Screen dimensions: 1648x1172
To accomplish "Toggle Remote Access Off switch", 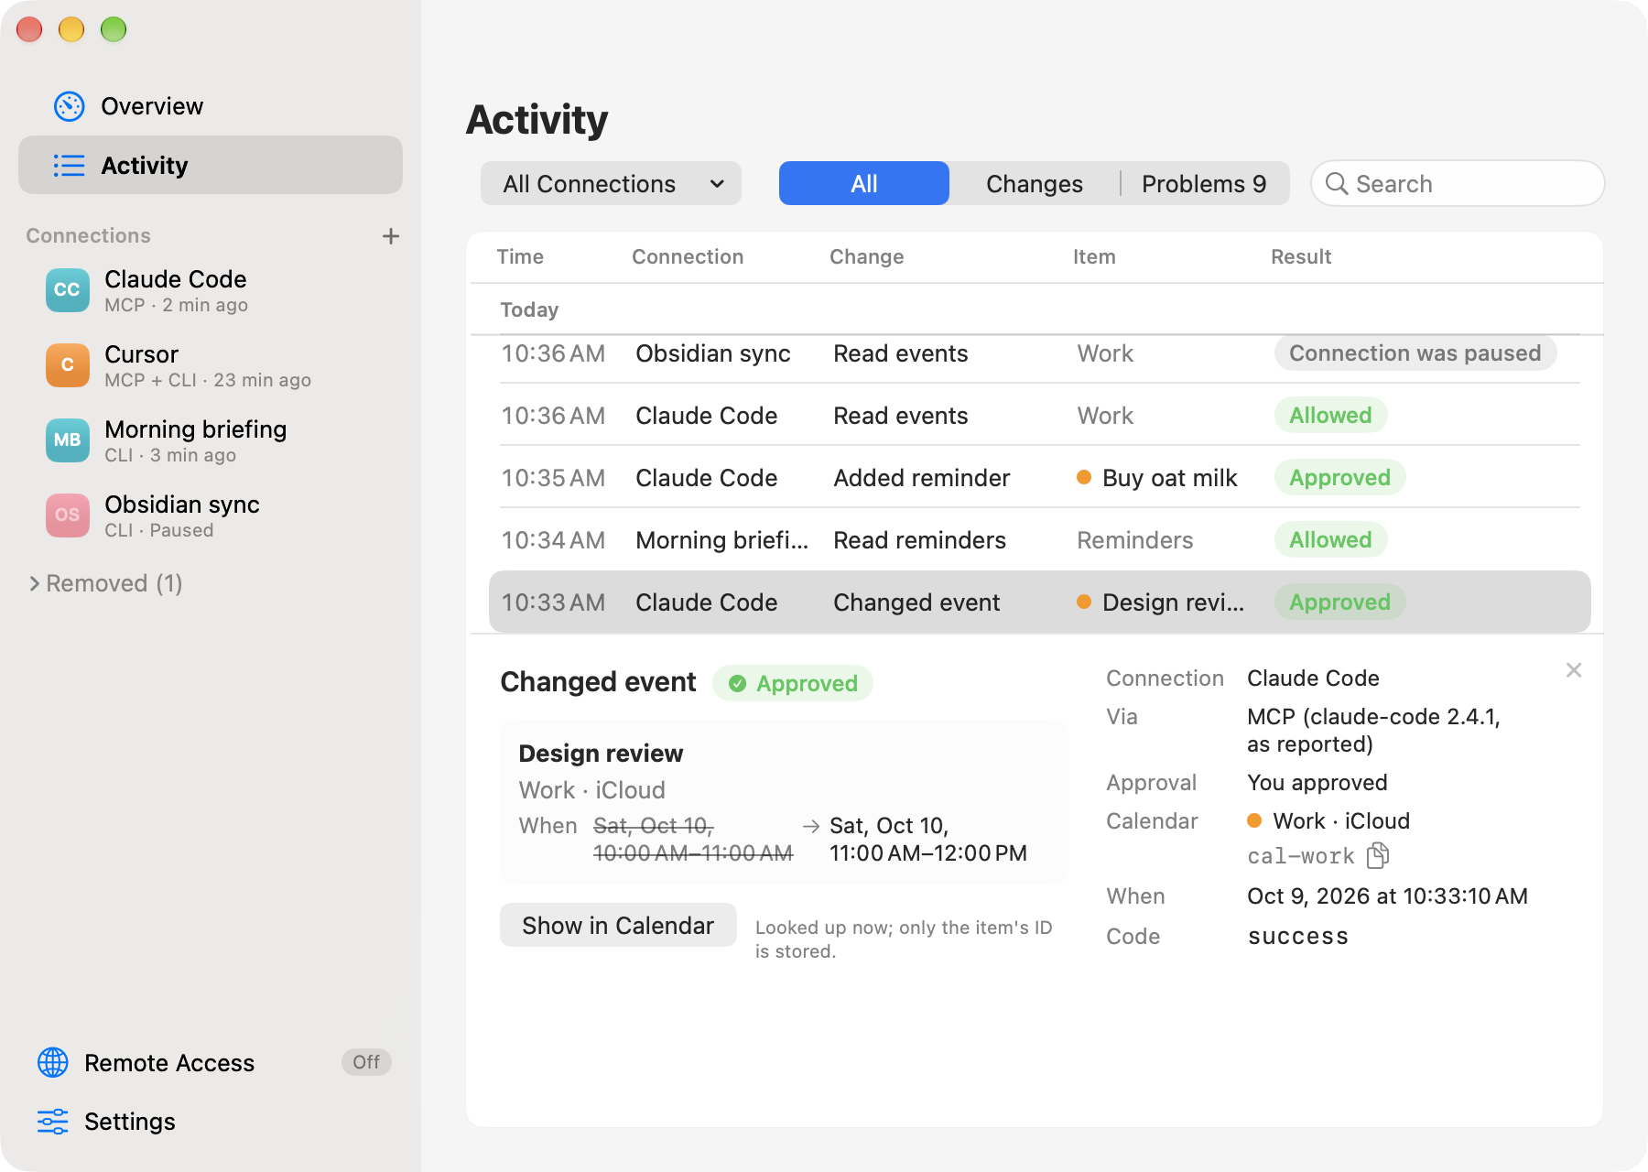I will click(366, 1062).
